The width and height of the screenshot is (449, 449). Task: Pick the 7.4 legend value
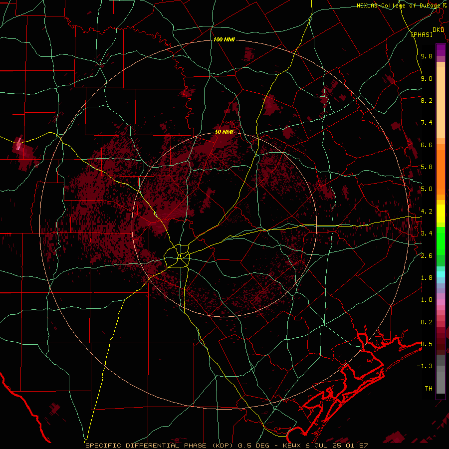click(427, 123)
